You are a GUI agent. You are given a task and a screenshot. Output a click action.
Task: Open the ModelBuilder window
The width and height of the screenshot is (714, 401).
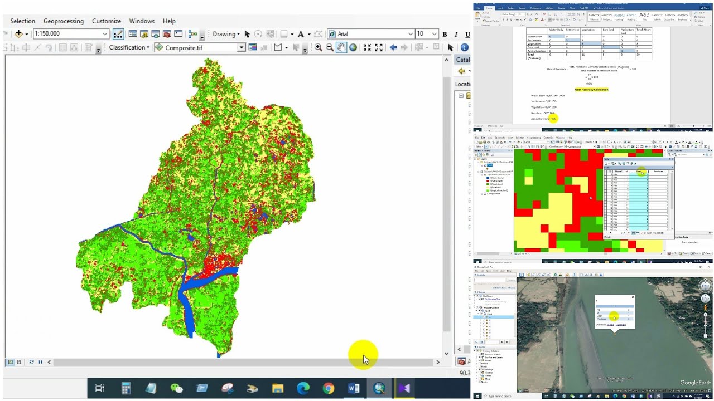pyautogui.click(x=193, y=34)
